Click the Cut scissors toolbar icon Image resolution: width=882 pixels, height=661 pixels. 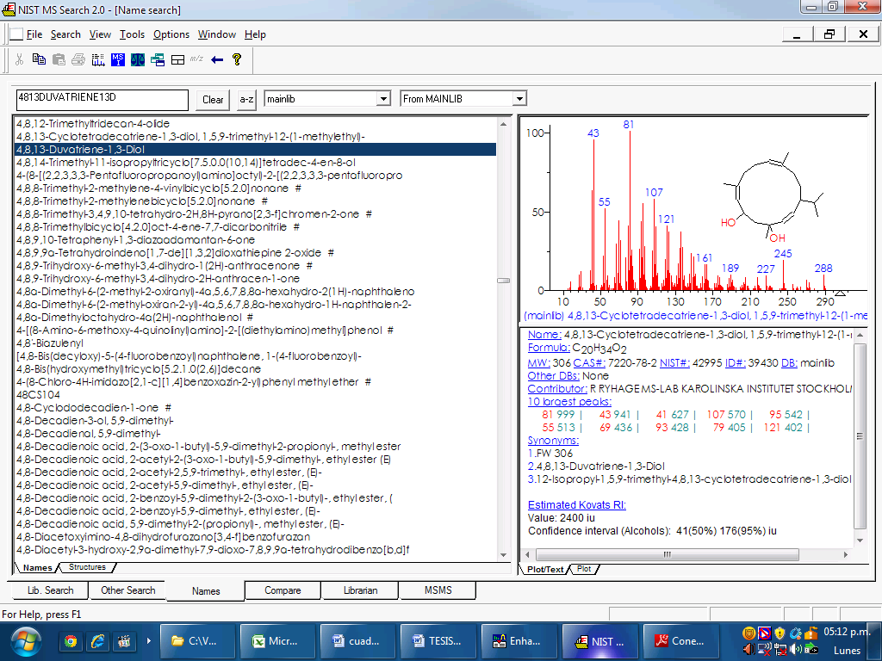tap(19, 59)
